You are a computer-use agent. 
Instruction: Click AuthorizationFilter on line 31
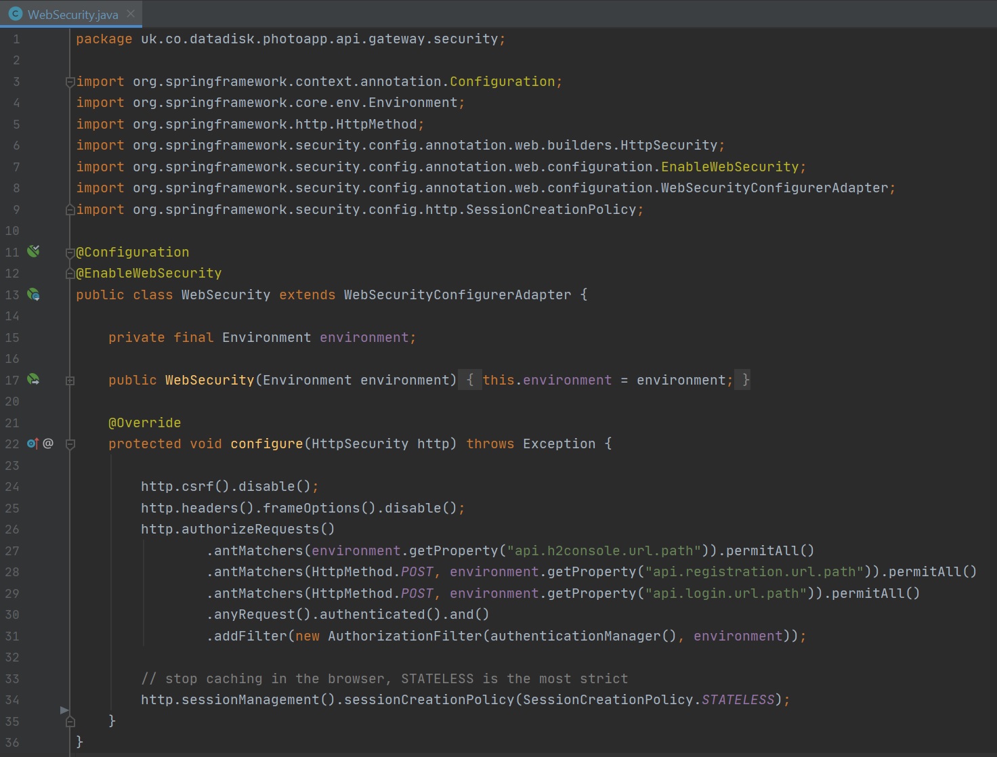click(x=405, y=636)
